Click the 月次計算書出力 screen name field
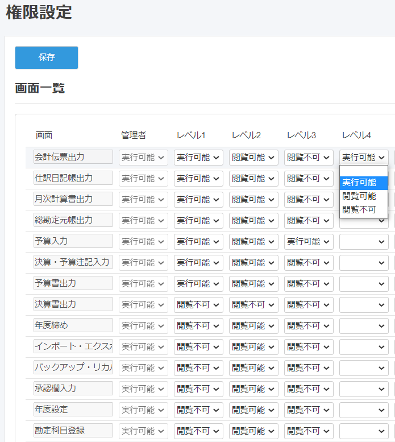This screenshot has width=395, height=442. click(x=73, y=199)
